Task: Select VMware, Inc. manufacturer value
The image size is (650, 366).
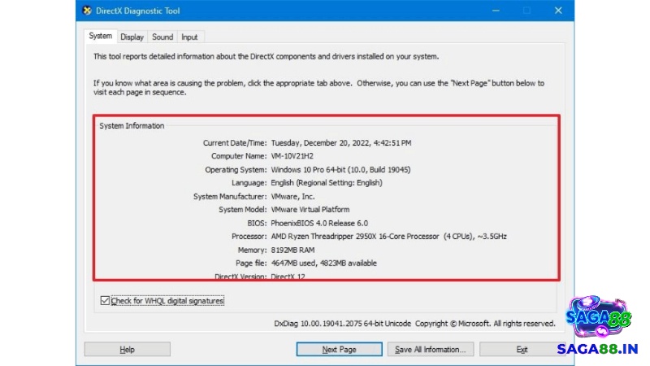Action: (292, 196)
